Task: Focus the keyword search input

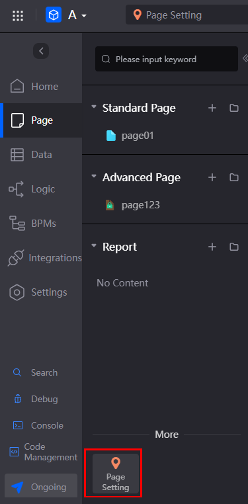Action: (167, 59)
